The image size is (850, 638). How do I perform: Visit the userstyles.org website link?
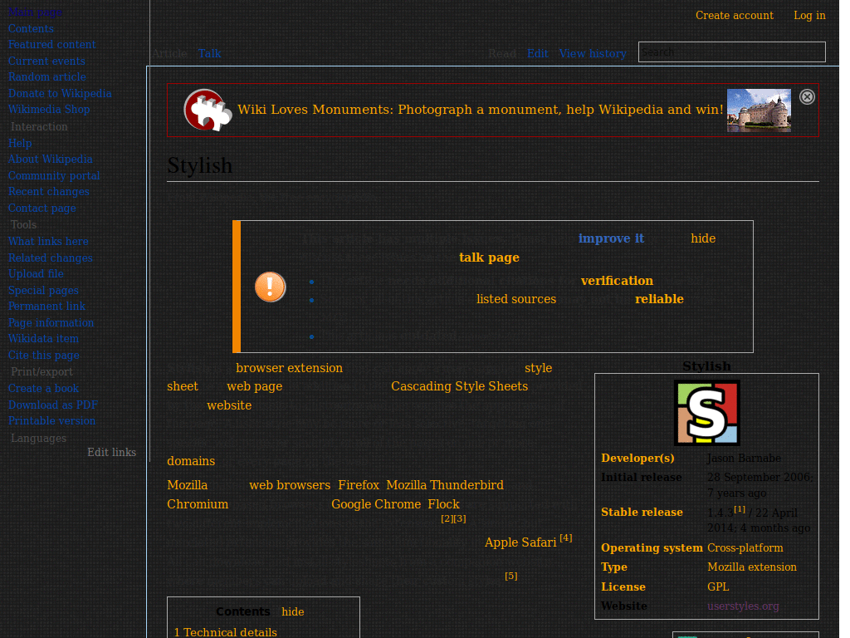743,606
